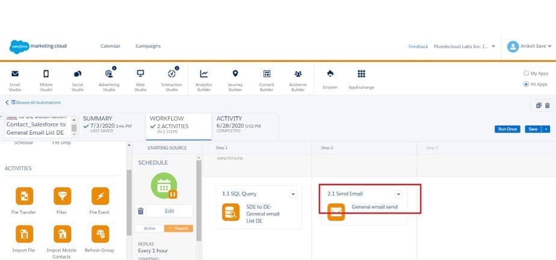This screenshot has width=556, height=260.
Task: Click the automation name text field
Action: pos(37,126)
